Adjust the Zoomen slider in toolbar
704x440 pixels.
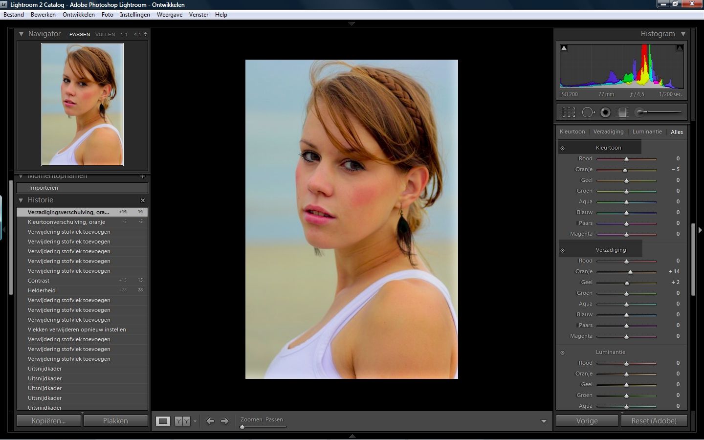[242, 427]
